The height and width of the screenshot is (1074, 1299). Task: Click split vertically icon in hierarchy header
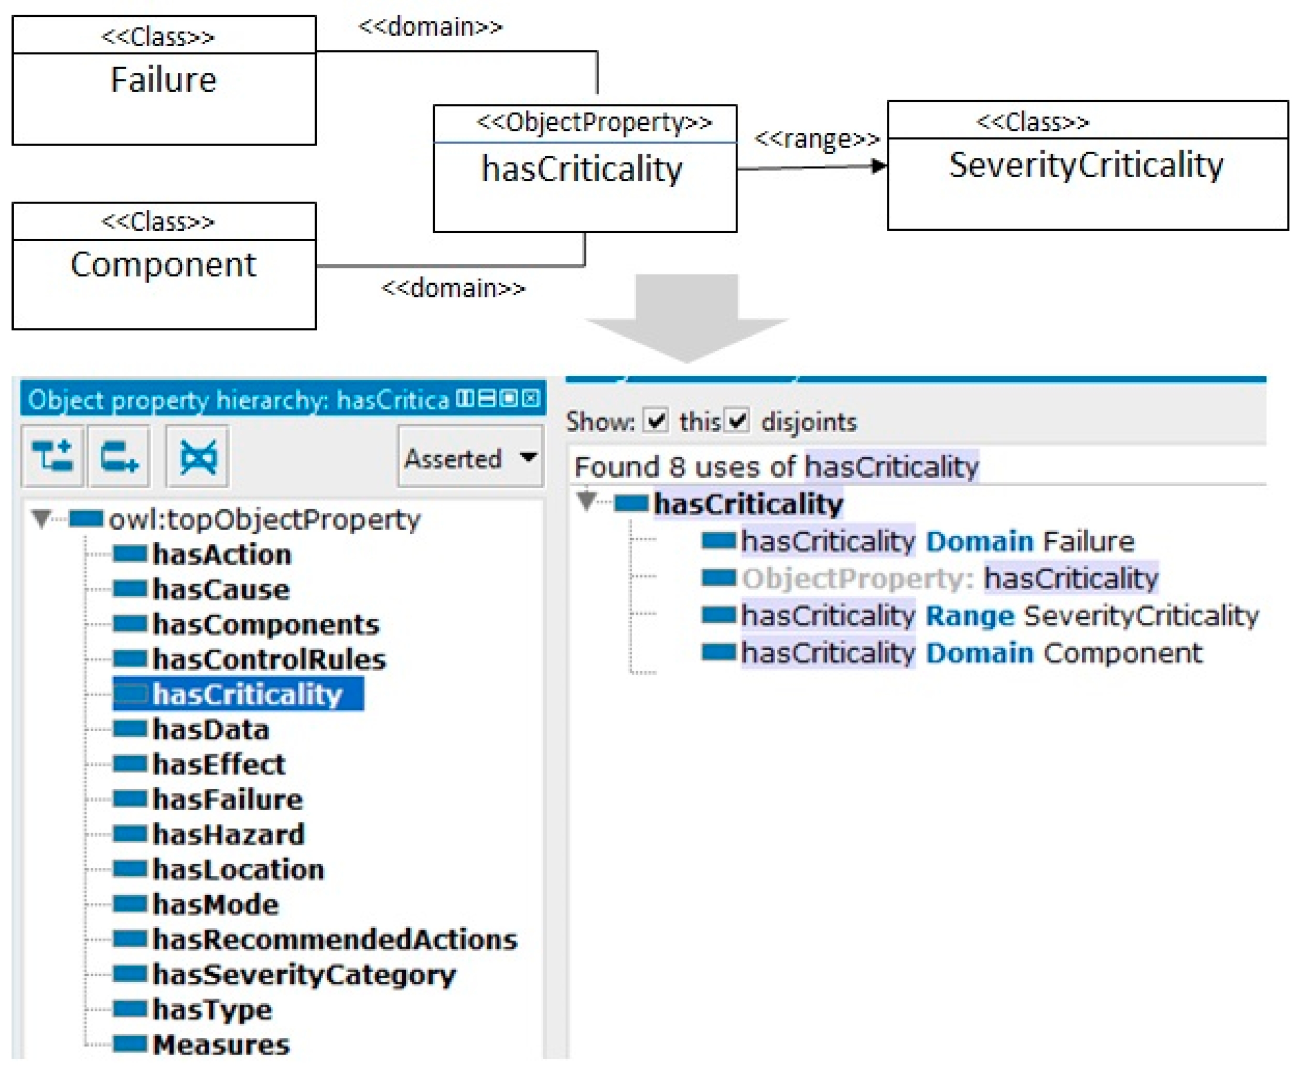464,399
